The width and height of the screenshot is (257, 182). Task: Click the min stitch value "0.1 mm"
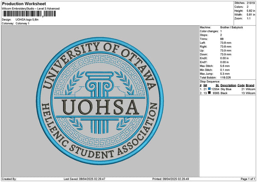tap(225, 70)
